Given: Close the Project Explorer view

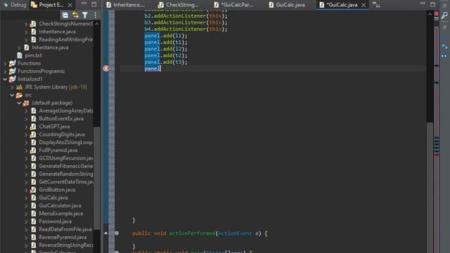Looking at the screenshot, I should pyautogui.click(x=70, y=5).
